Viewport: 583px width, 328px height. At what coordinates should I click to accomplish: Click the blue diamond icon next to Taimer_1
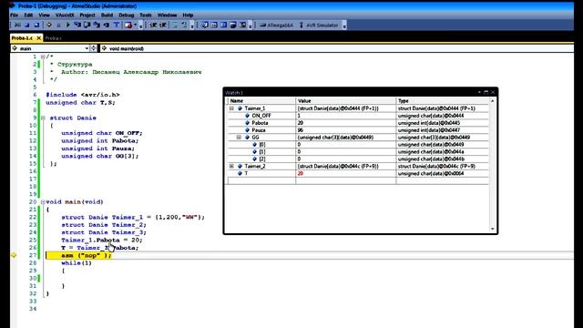(240, 108)
